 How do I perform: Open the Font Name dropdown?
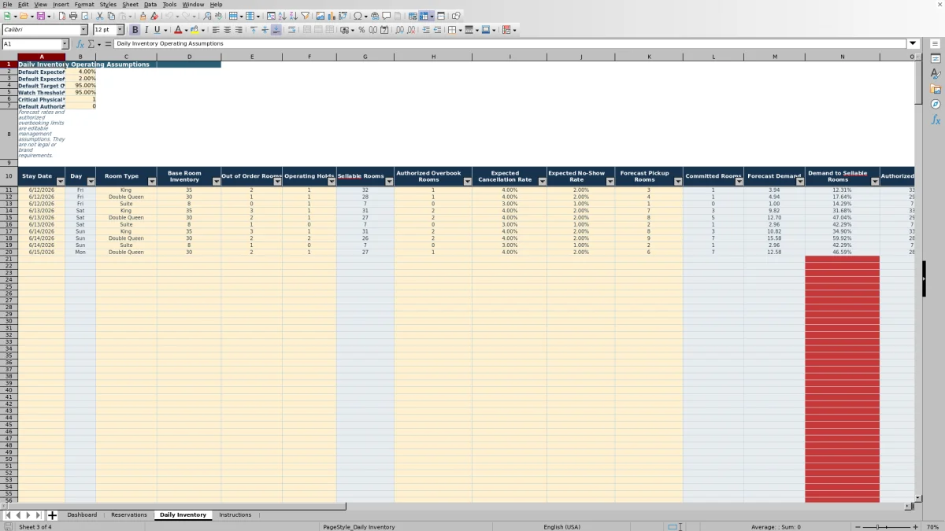coord(84,30)
